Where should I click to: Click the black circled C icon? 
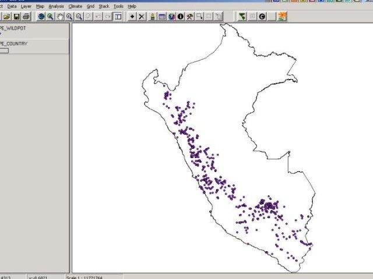click(x=262, y=17)
